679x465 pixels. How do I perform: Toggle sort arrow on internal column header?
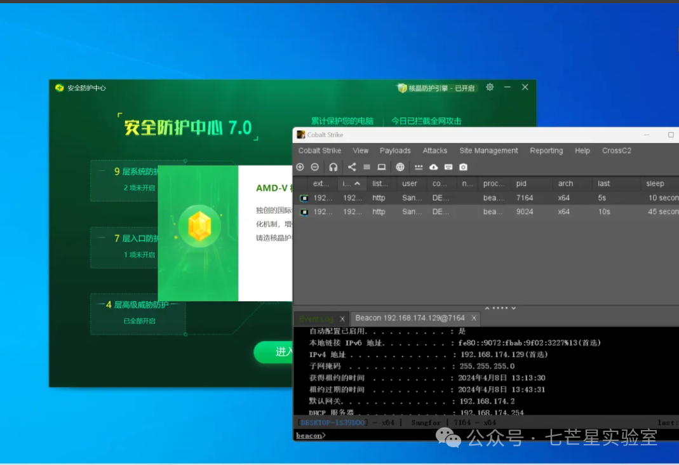[357, 184]
